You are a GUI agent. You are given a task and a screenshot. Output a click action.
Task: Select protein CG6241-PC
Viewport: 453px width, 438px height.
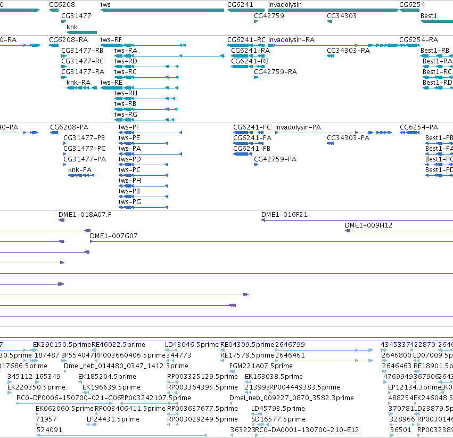252,127
